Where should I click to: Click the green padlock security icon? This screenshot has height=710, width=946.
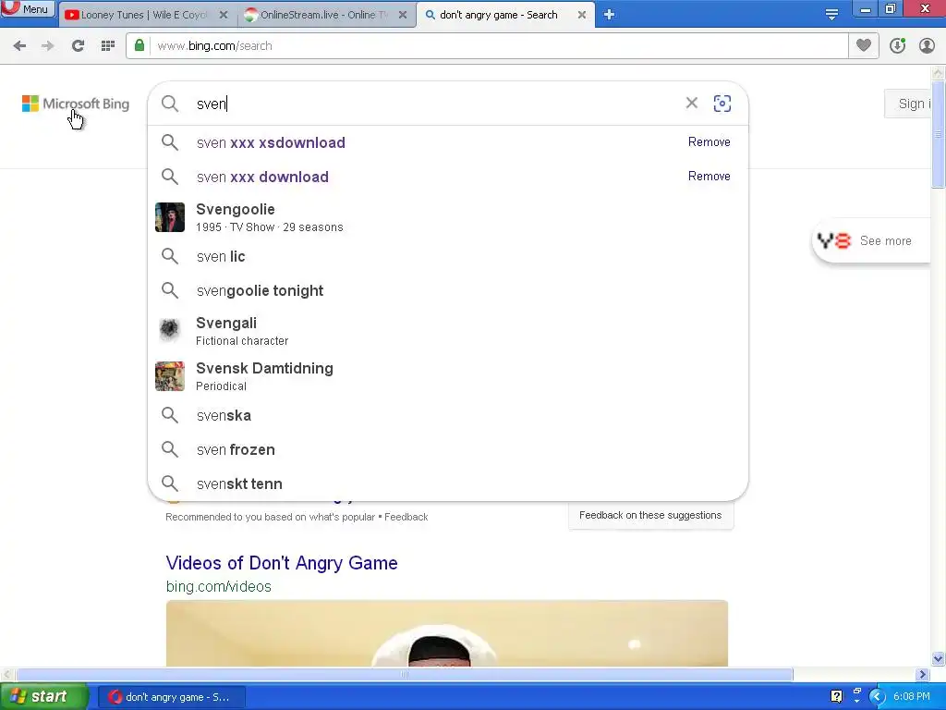pos(139,45)
